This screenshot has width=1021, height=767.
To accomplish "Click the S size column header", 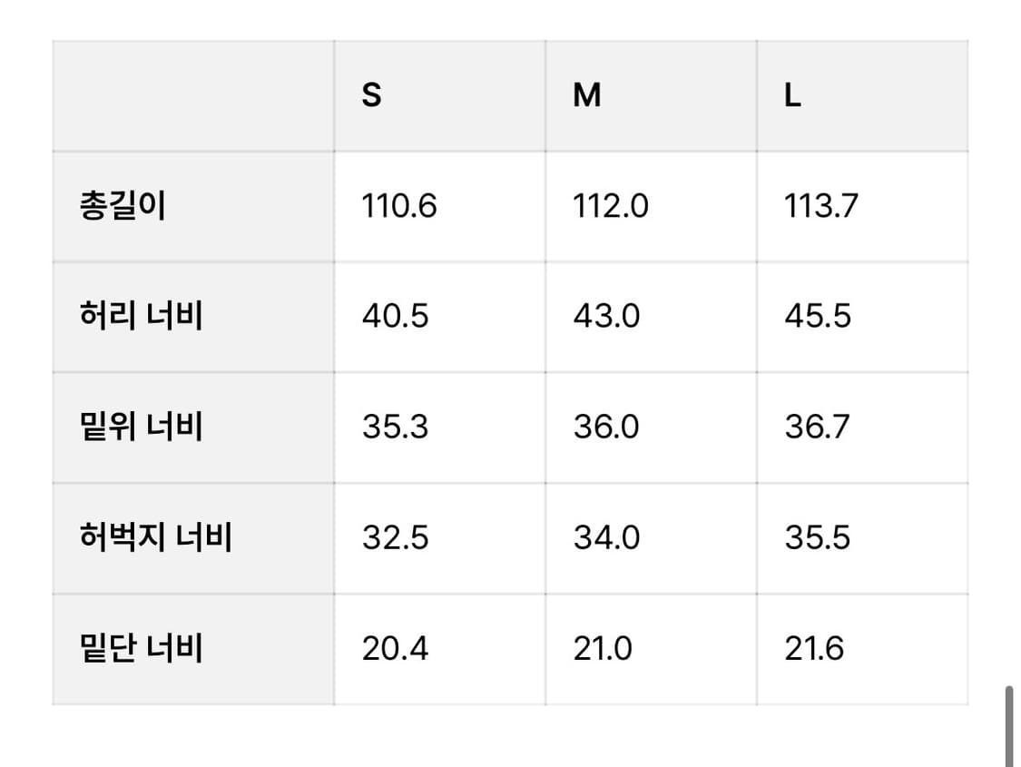I will (x=372, y=95).
